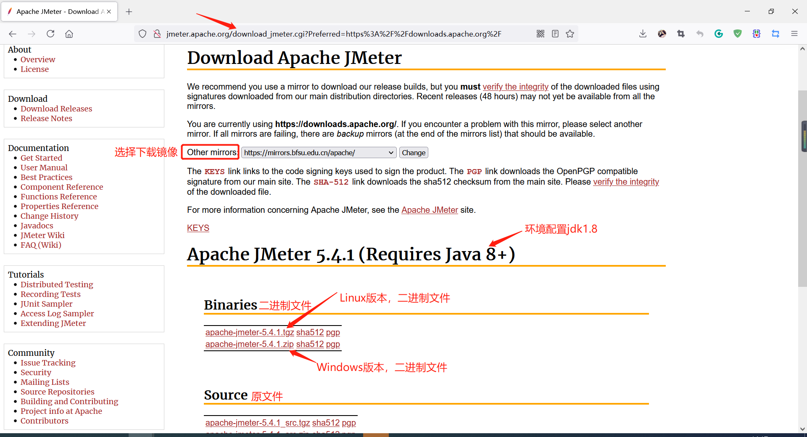807x437 pixels.
Task: View site connection security info
Action: pyautogui.click(x=157, y=34)
